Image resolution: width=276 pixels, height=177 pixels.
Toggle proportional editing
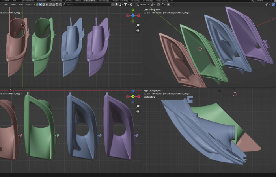(168, 4)
